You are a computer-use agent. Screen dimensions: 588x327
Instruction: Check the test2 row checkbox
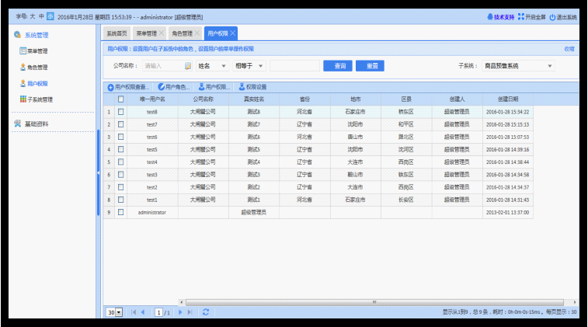pos(120,187)
